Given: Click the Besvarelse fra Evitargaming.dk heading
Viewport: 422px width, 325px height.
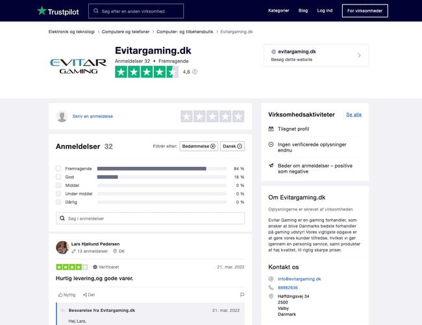Looking at the screenshot, I should pos(102,311).
